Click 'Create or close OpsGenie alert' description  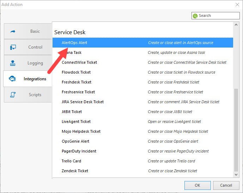173,141
